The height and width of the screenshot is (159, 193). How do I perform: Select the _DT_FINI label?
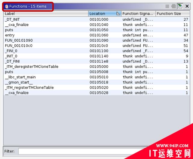[12, 61]
